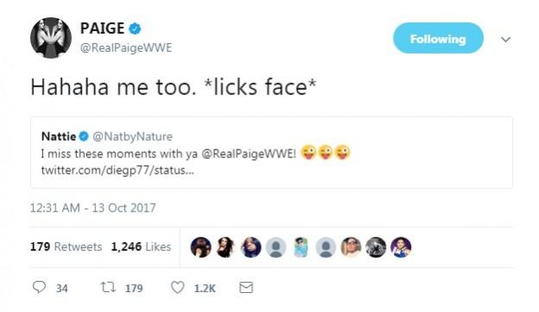View the 1,246 Likes list
This screenshot has height=312, width=539.
(x=141, y=246)
